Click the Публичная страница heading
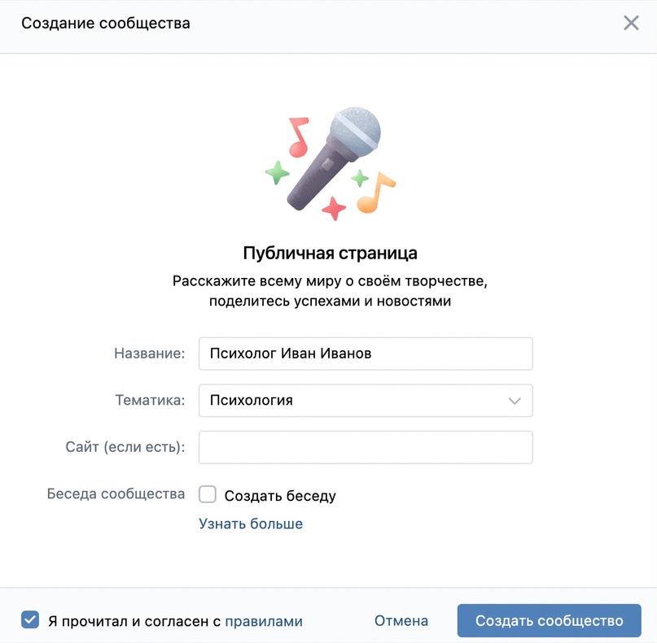Screen dimensions: 657x643 (x=331, y=254)
